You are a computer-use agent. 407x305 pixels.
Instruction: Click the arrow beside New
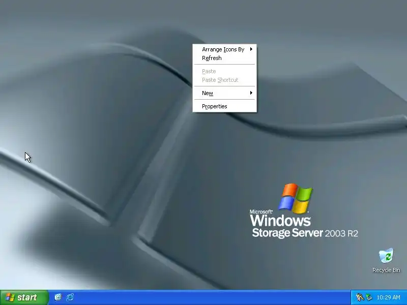(x=251, y=93)
